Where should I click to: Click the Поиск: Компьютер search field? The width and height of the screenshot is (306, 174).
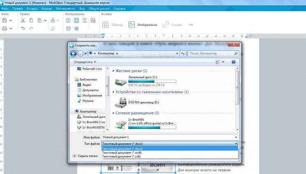pos(214,53)
